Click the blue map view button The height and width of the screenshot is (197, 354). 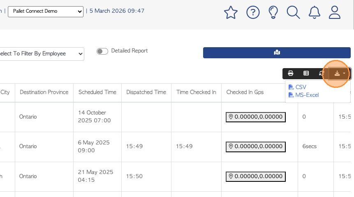pyautogui.click(x=277, y=53)
